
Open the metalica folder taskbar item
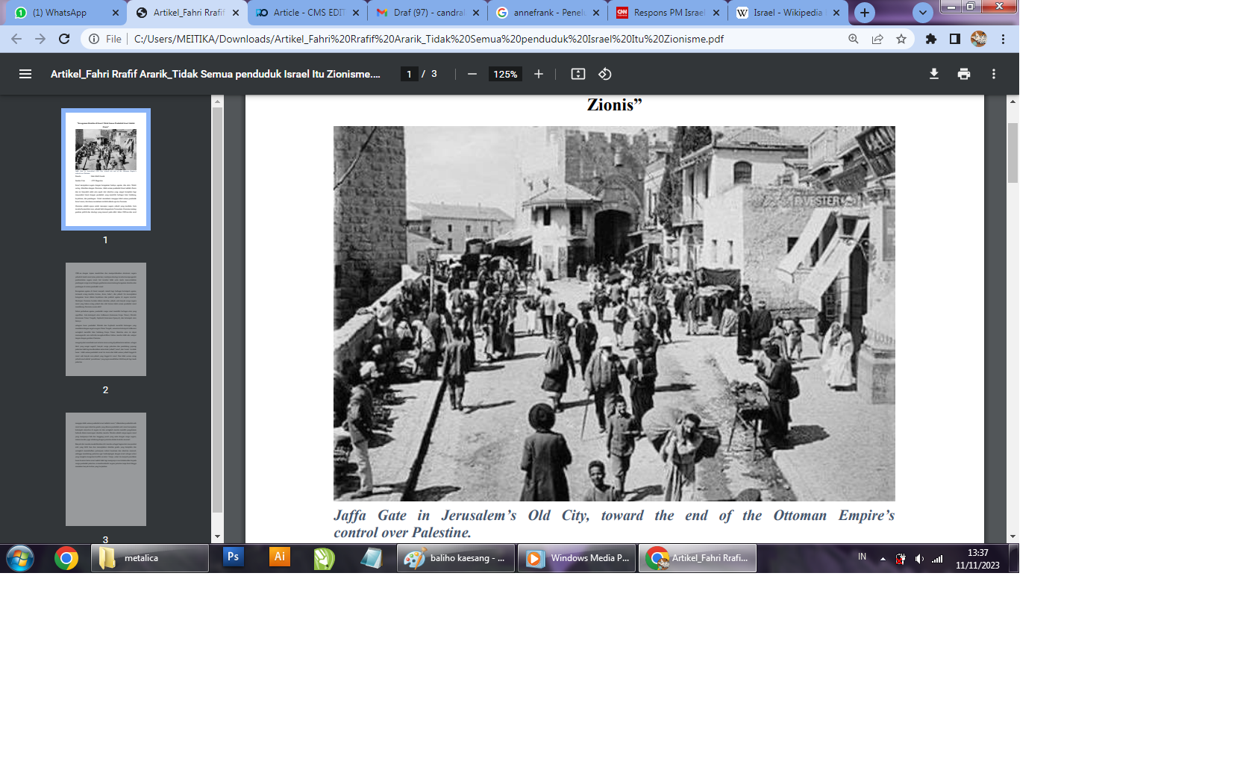[x=150, y=558]
